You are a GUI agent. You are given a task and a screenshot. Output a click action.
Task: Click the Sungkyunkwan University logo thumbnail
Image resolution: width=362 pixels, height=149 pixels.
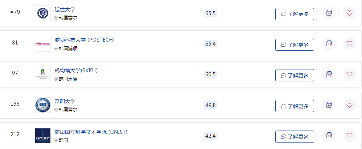[43, 74]
